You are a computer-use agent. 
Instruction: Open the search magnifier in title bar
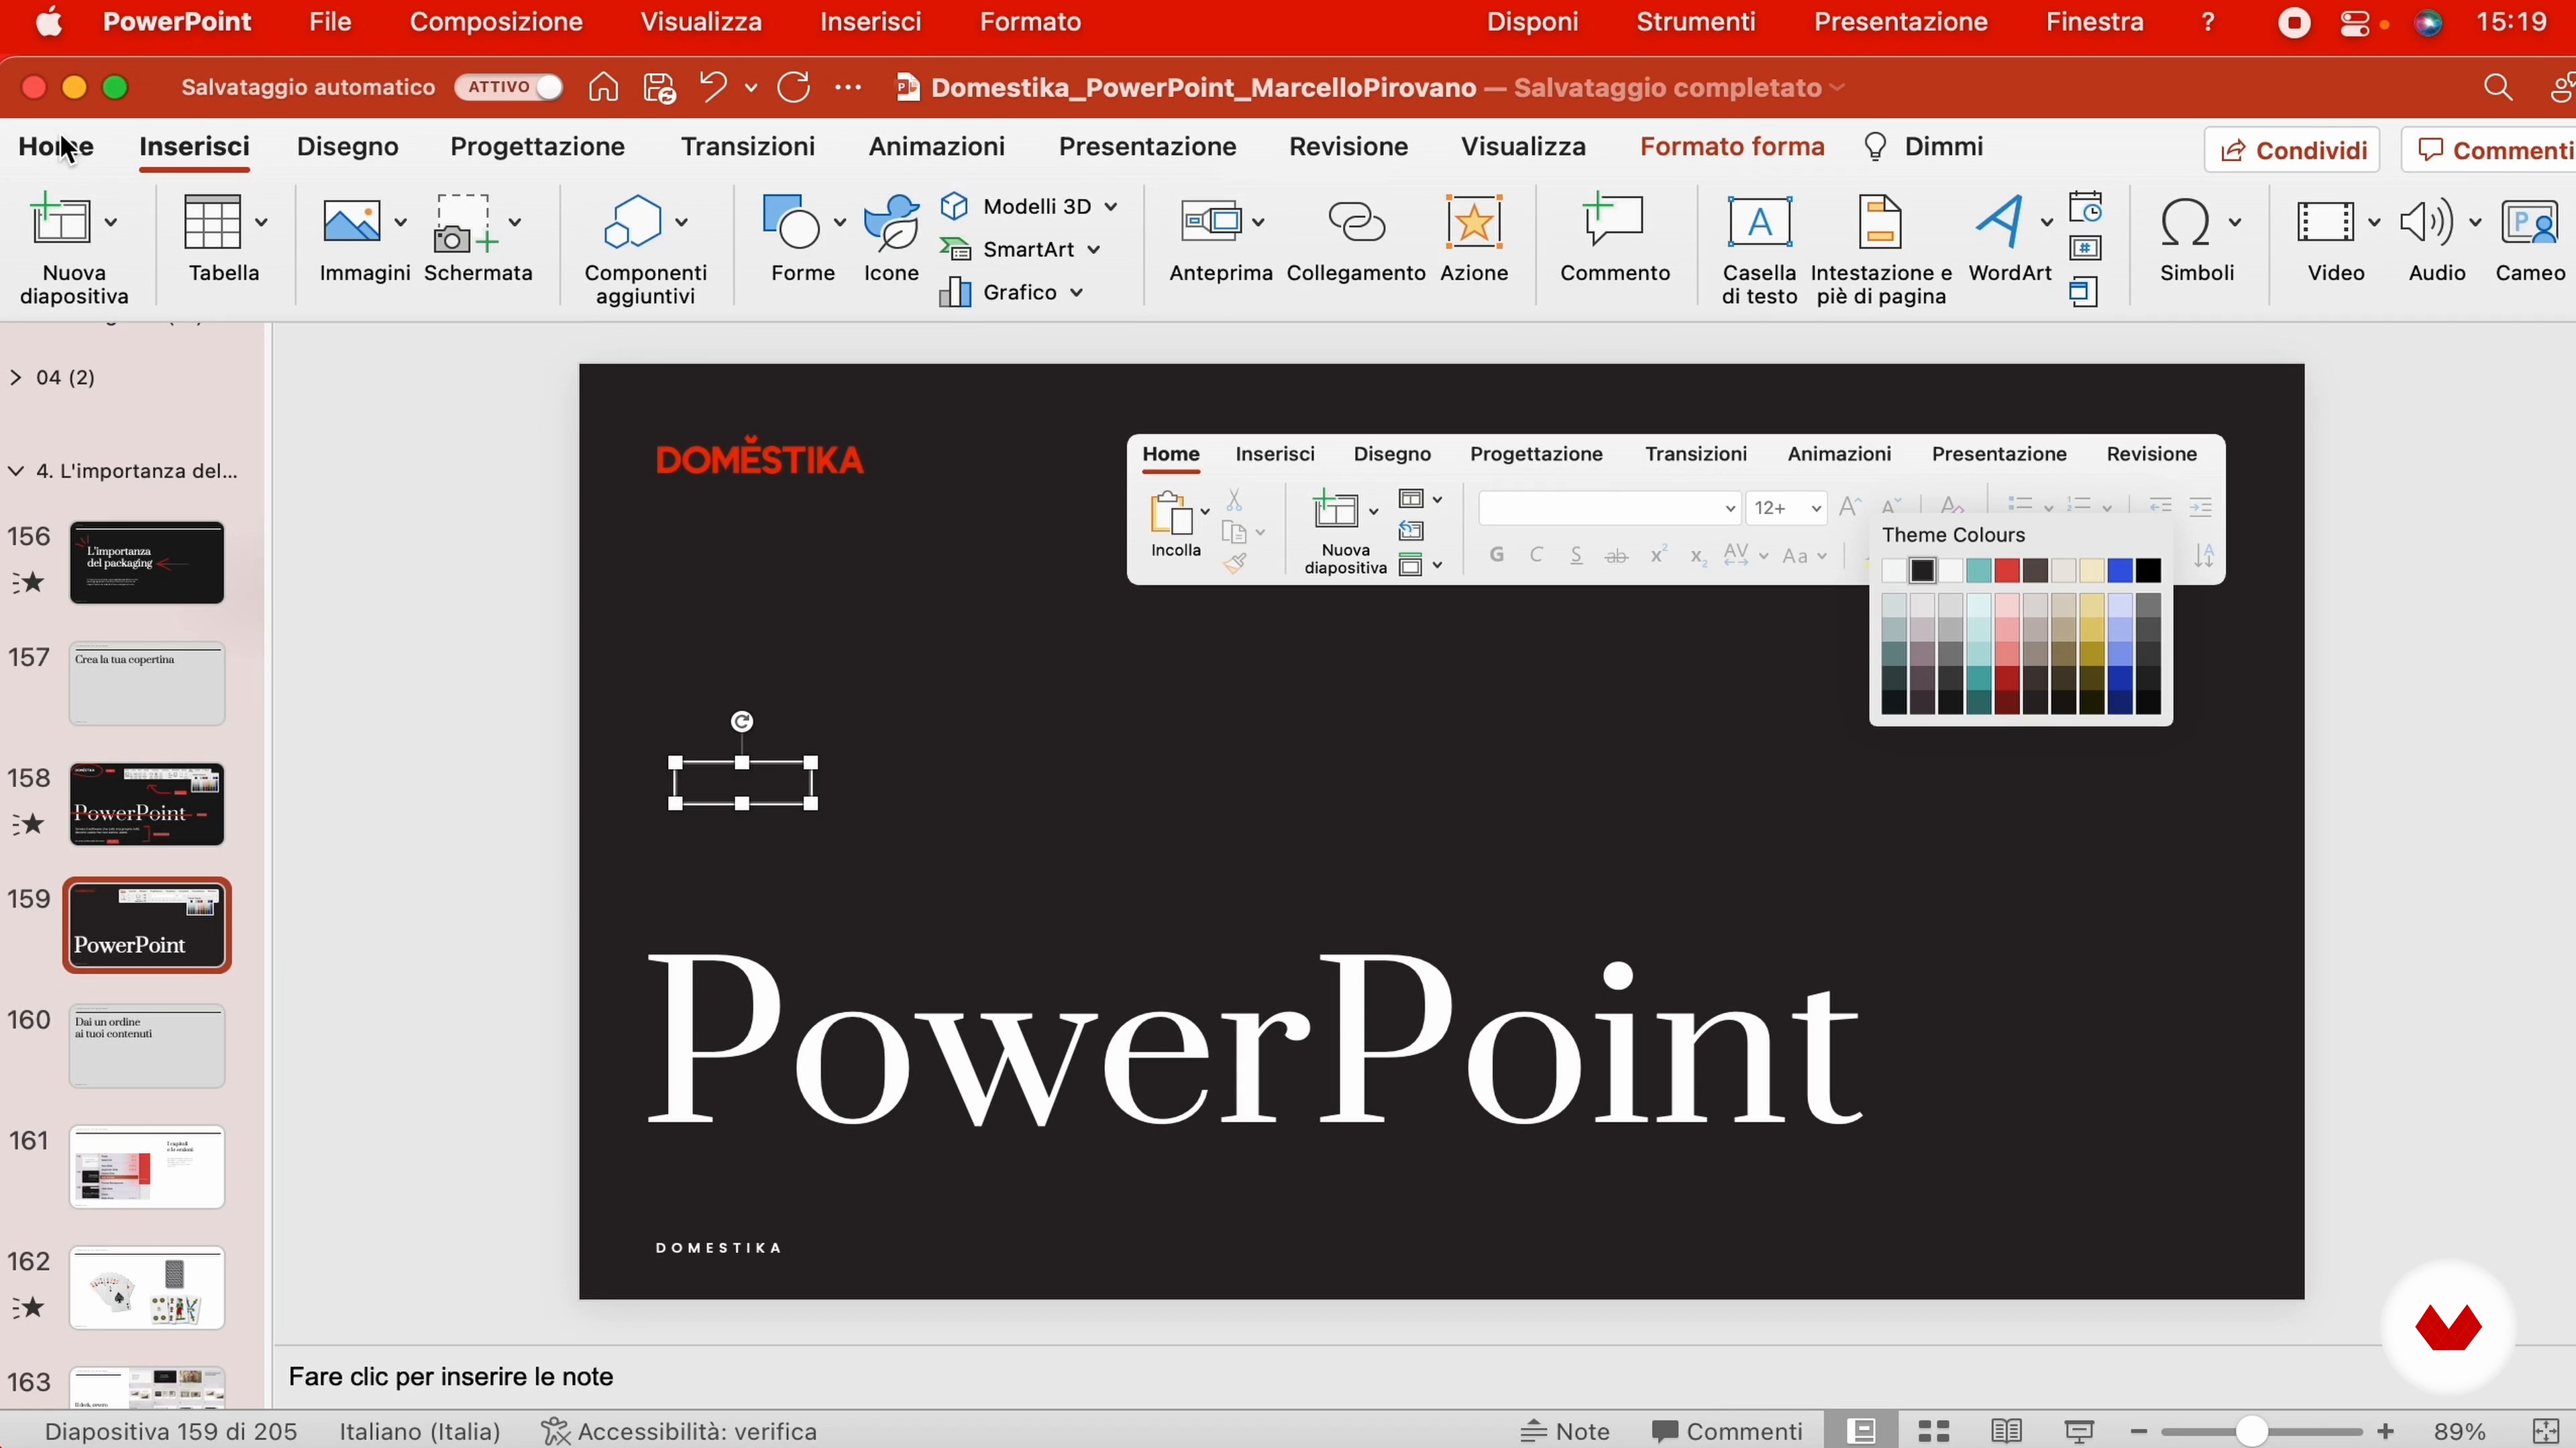tap(2498, 88)
